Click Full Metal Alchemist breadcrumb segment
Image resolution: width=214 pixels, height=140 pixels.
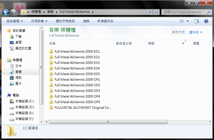[x=75, y=12]
